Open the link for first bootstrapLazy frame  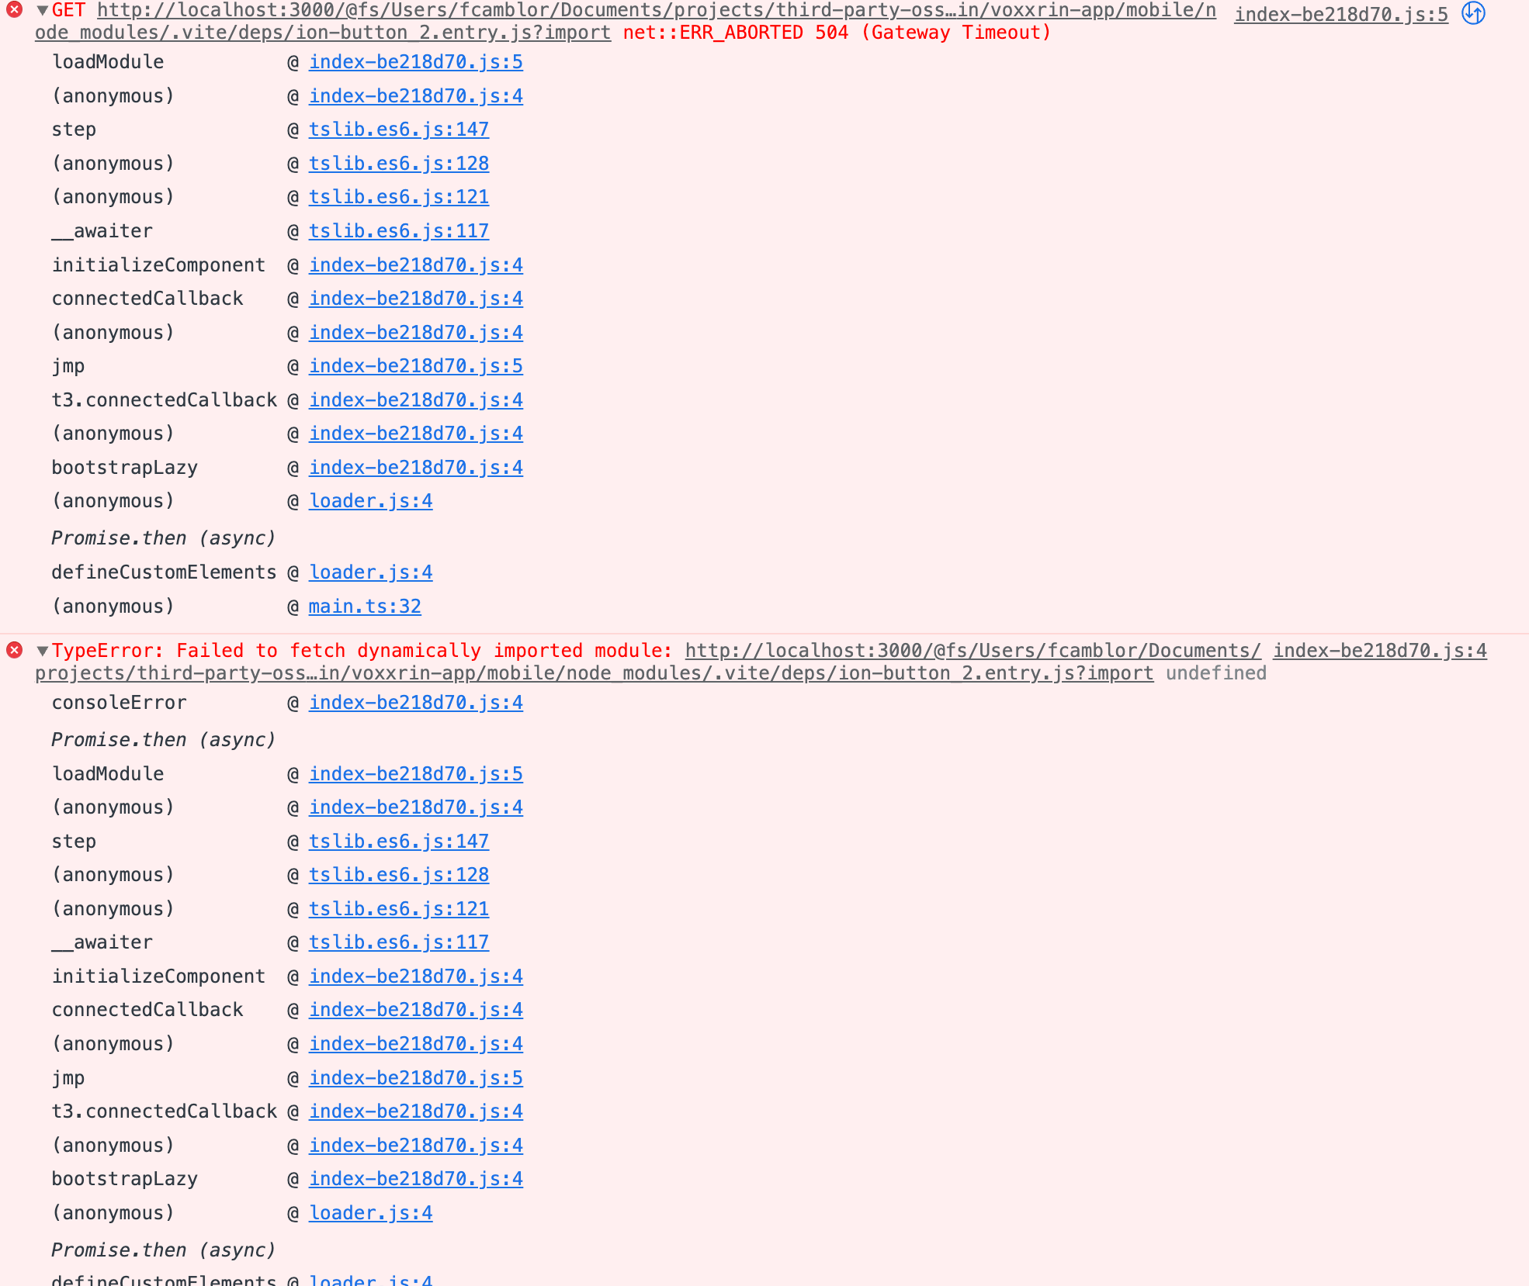click(x=415, y=468)
